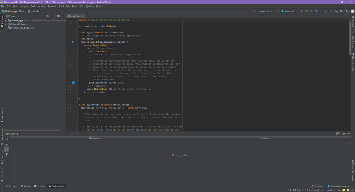The image size is (355, 192).
Task: Open the Navigate menu
Action: [24, 6]
